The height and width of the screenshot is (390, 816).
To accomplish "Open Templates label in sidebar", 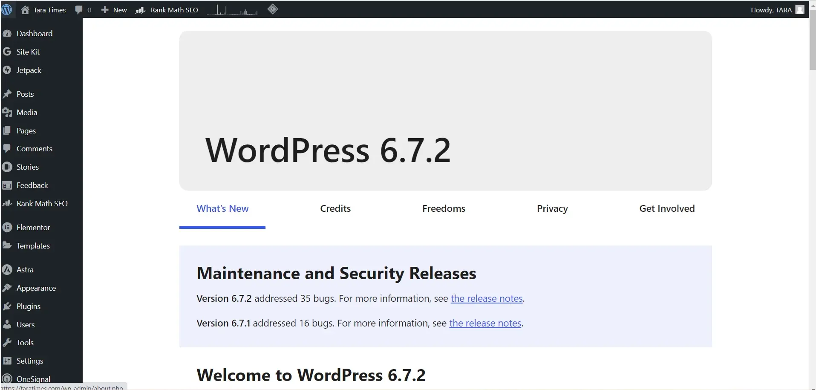I will 33,246.
